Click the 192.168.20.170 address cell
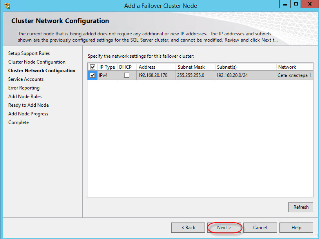This screenshot has width=319, height=239. click(x=153, y=75)
